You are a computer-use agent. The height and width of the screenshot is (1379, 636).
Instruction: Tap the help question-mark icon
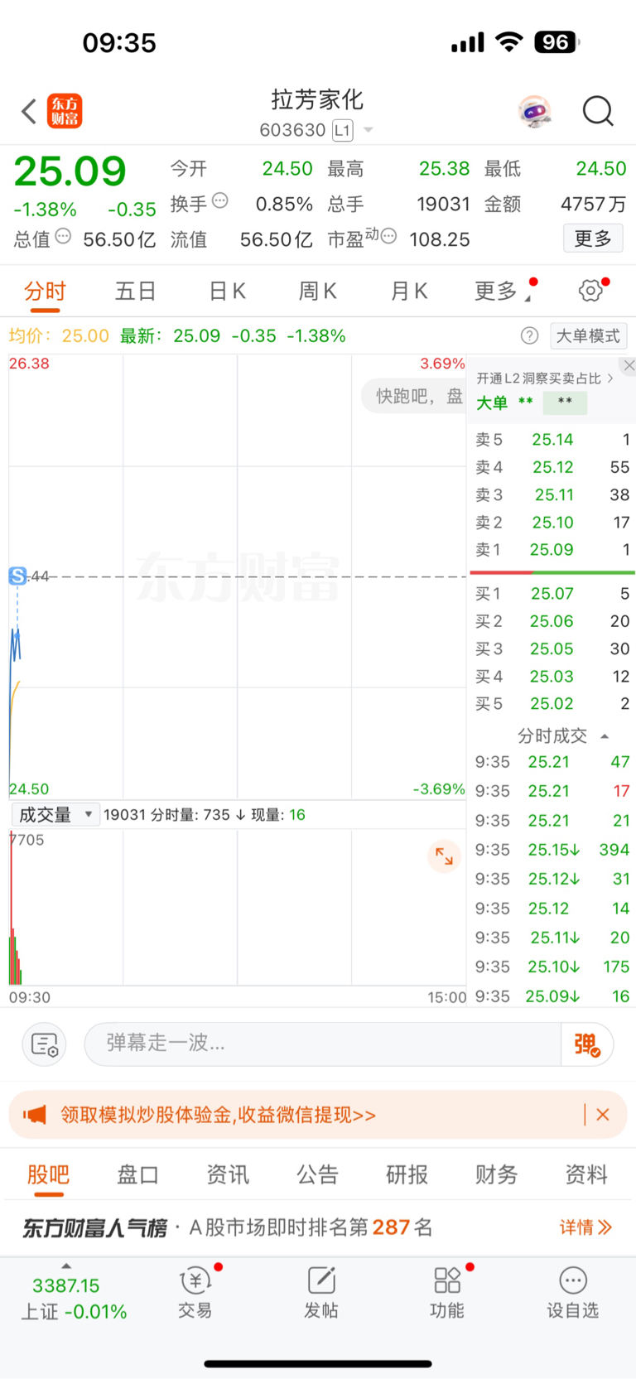[x=529, y=335]
